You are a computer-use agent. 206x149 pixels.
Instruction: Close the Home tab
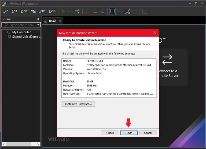click(x=60, y=21)
